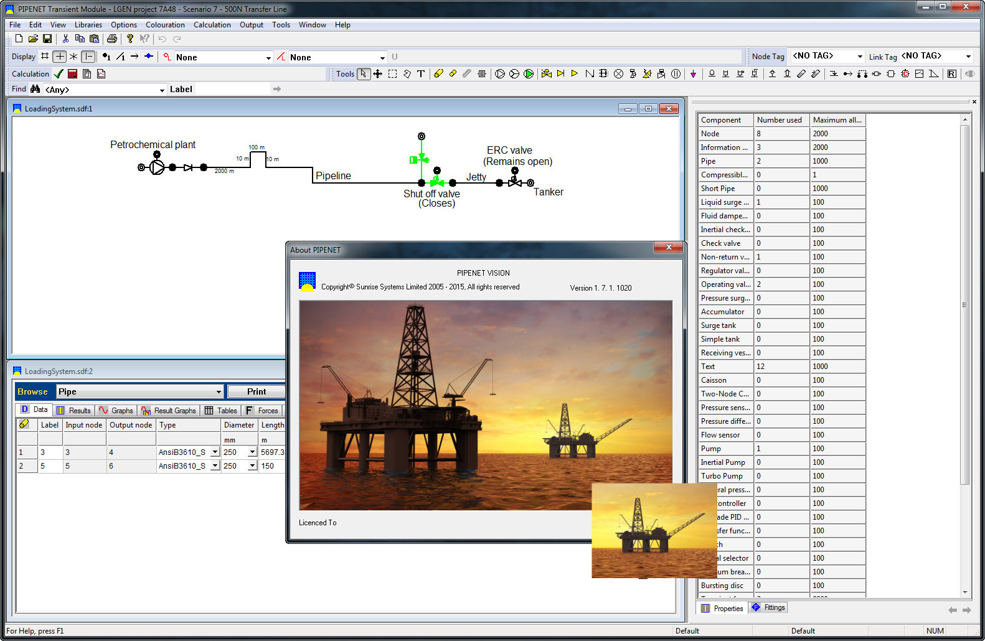Click the Print button

257,391
